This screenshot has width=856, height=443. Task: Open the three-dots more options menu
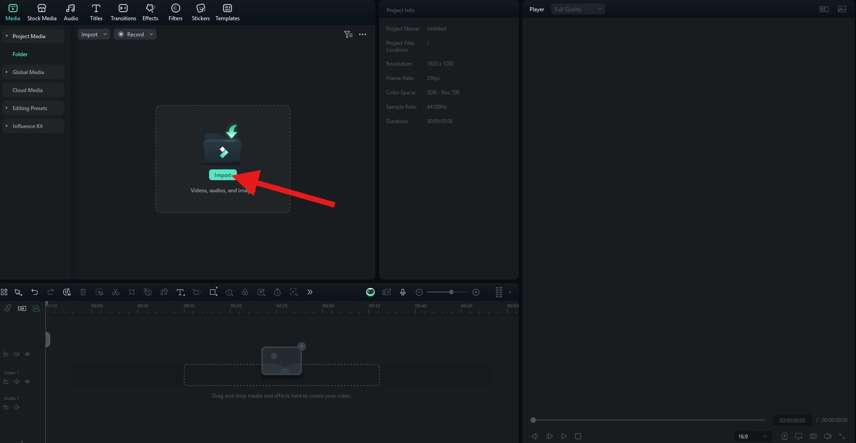pos(362,34)
